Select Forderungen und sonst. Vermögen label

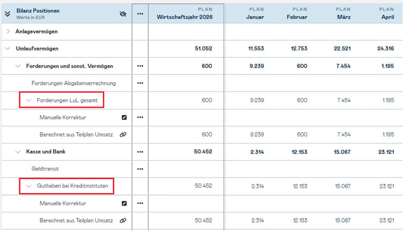[69, 66]
